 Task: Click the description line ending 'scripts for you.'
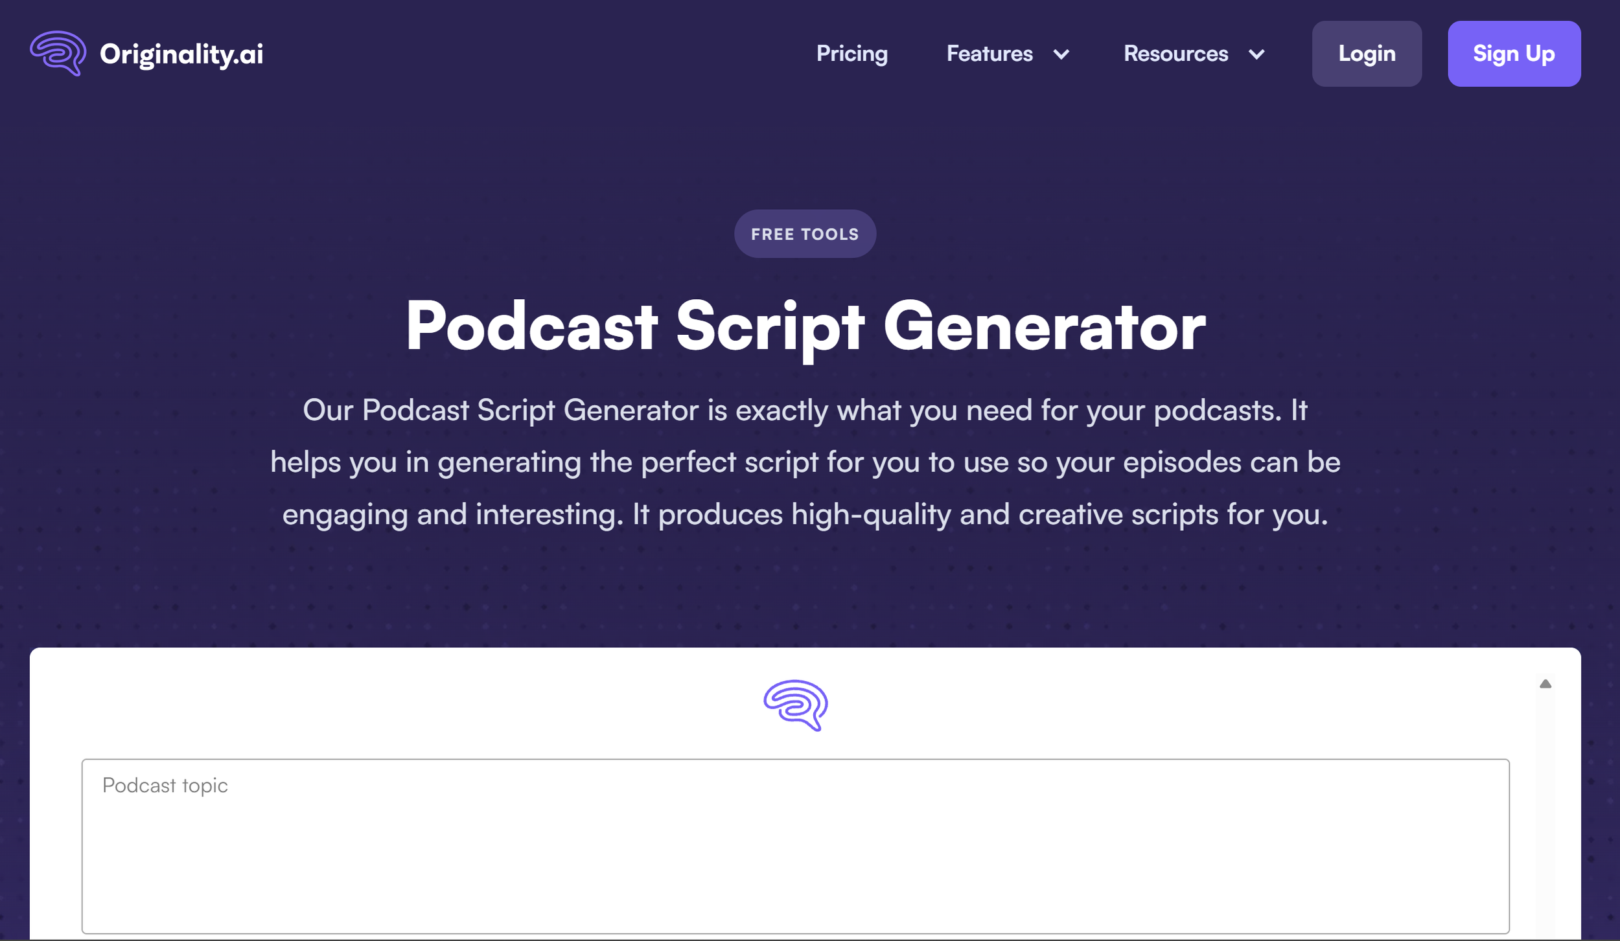pyautogui.click(x=804, y=515)
